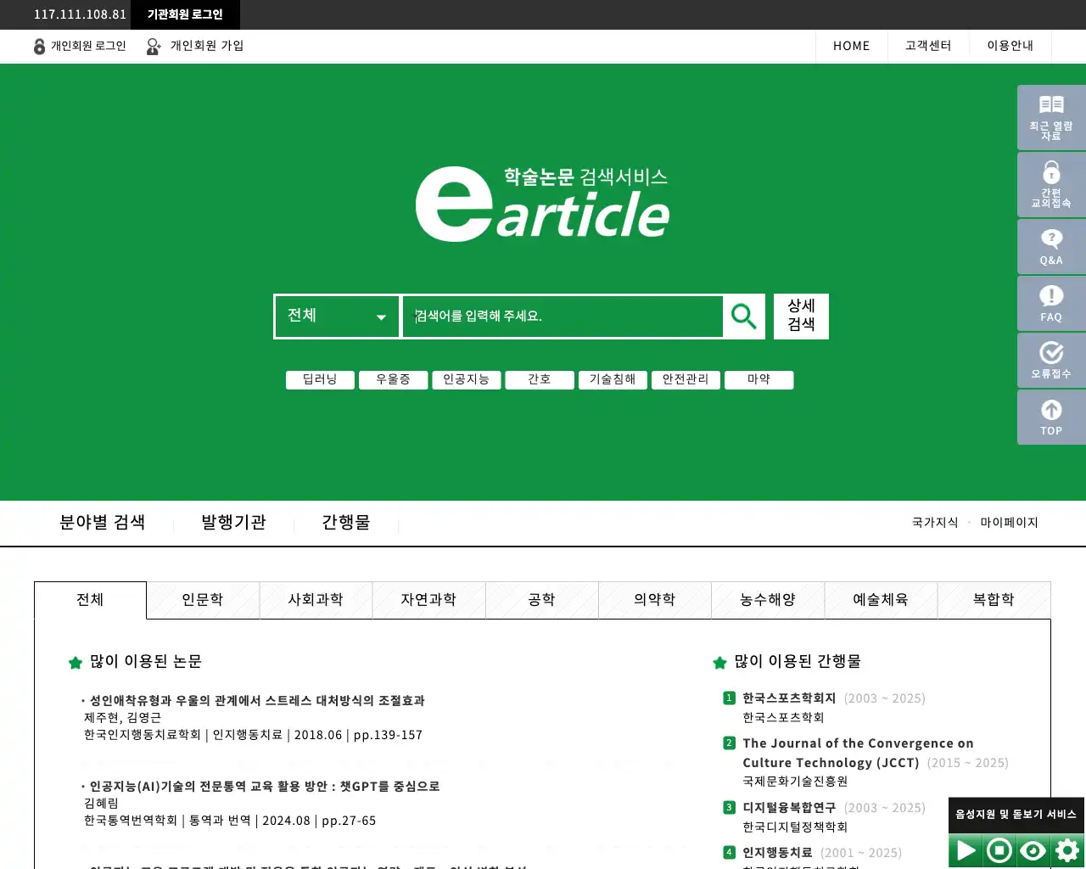Toggle the eye viewing-aid icon
Screen dimensions: 1086x869
1033,850
